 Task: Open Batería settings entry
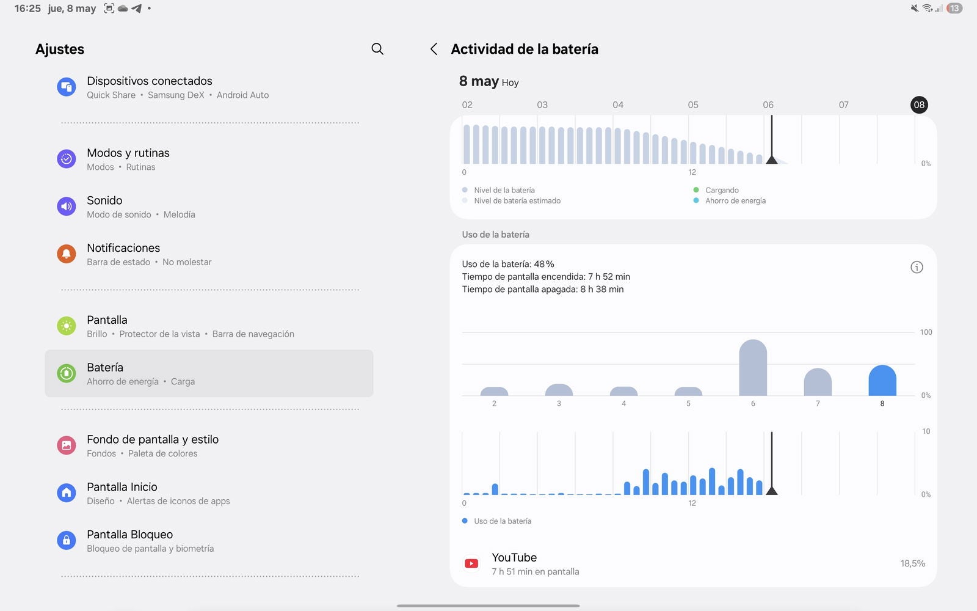click(209, 373)
